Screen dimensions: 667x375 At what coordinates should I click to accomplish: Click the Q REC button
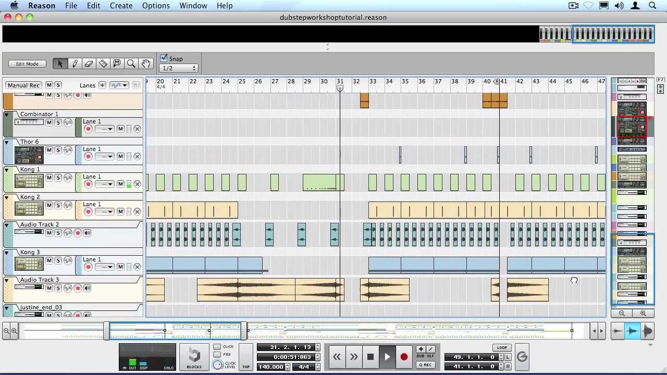[426, 365]
